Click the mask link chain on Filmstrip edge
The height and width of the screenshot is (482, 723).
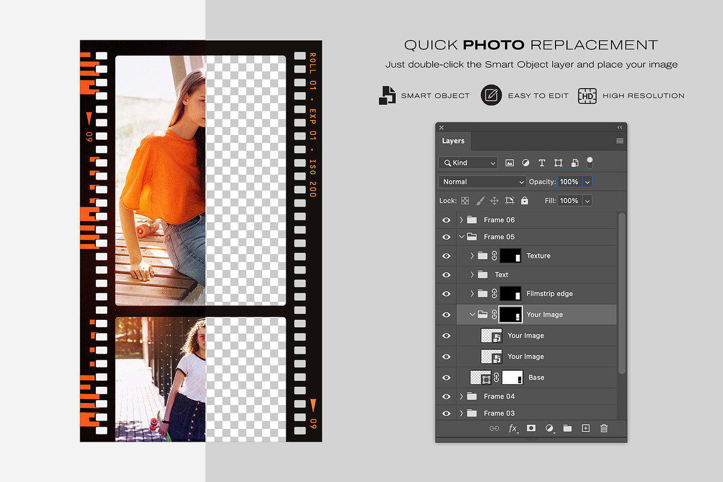494,293
